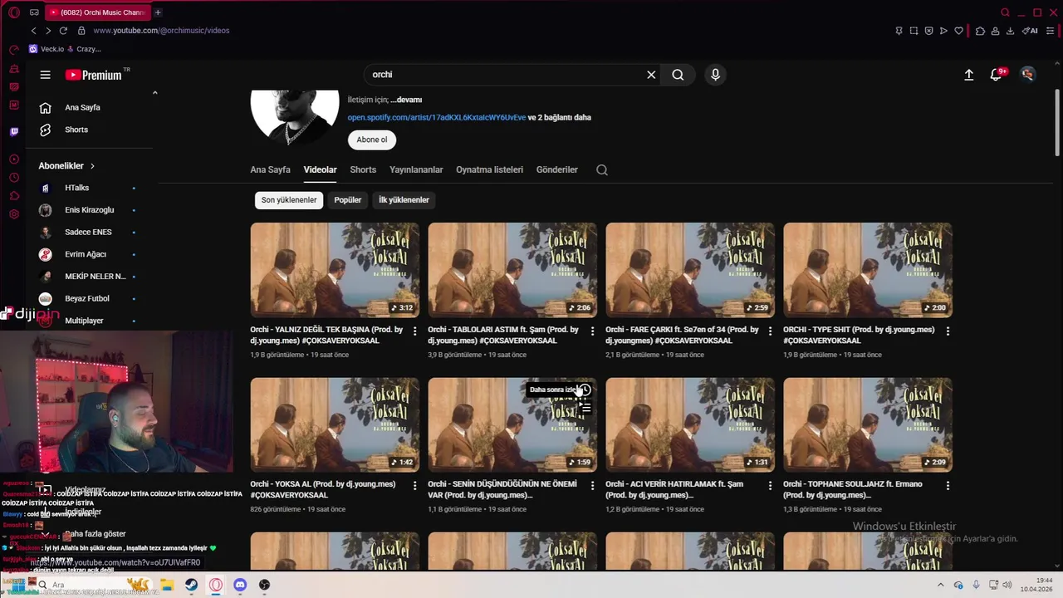Search within the channel using the tab-row magnifier

[x=602, y=169]
